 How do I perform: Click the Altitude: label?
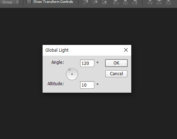click(x=56, y=84)
